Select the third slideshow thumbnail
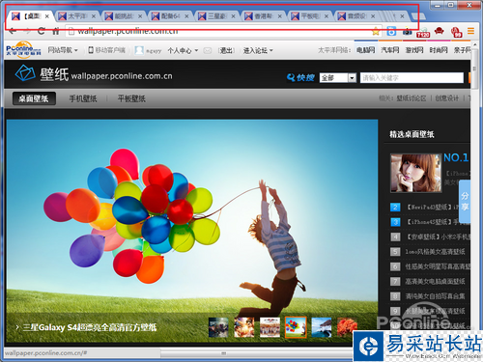This screenshot has width=483, height=362. click(x=270, y=327)
